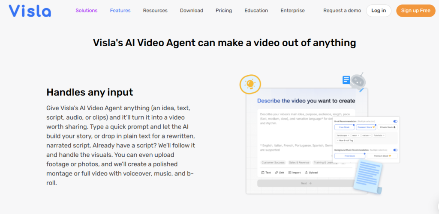Click the Log in button
Screen dimensions: 439x214
point(379,11)
